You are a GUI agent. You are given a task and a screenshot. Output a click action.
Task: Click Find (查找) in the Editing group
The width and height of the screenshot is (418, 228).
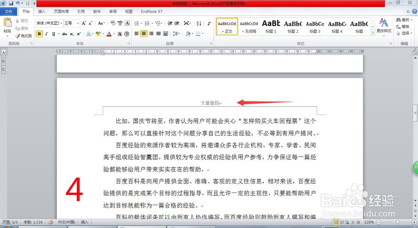coord(404,20)
